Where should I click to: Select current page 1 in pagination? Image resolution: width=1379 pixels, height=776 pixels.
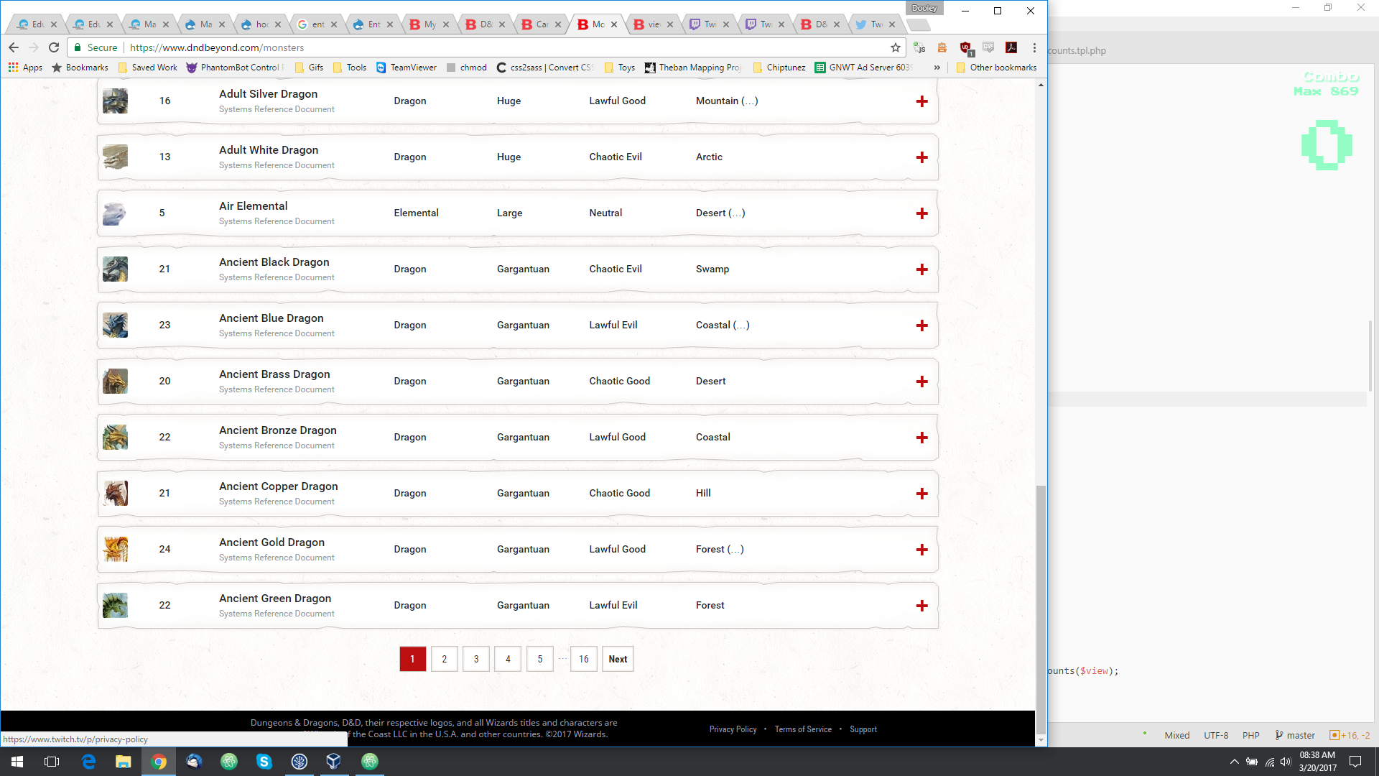pos(412,659)
